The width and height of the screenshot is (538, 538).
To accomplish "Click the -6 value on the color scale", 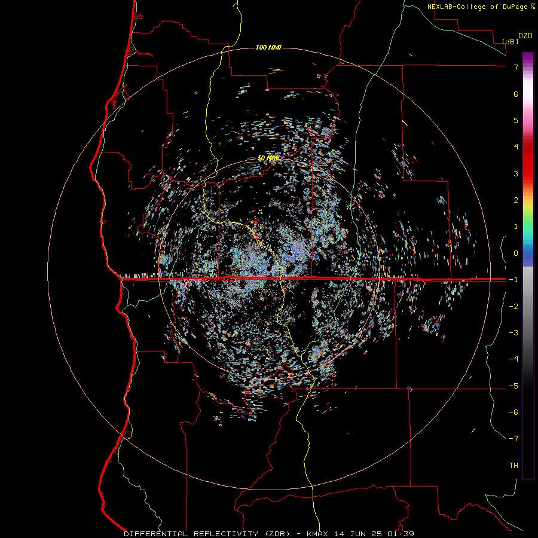I will (x=513, y=412).
